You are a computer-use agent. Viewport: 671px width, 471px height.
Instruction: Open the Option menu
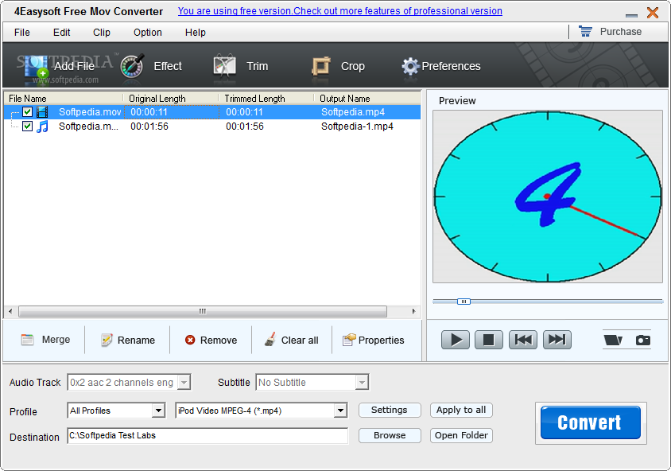click(148, 33)
